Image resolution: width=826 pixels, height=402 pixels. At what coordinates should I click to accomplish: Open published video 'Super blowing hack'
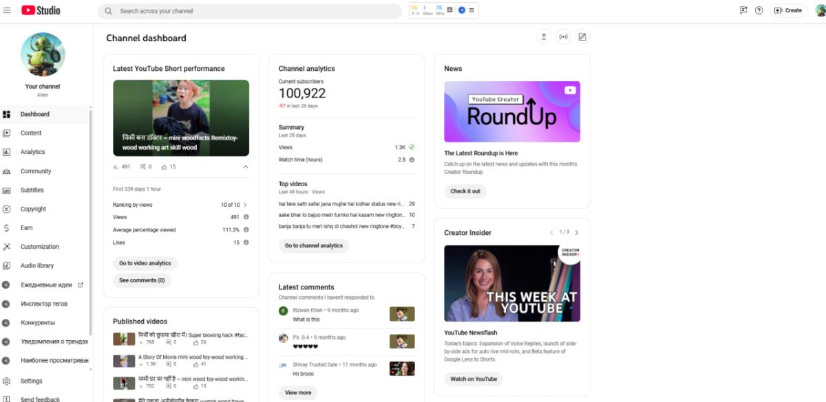click(x=193, y=335)
